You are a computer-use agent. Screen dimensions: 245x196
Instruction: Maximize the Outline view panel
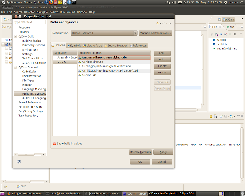[x=242, y=27]
